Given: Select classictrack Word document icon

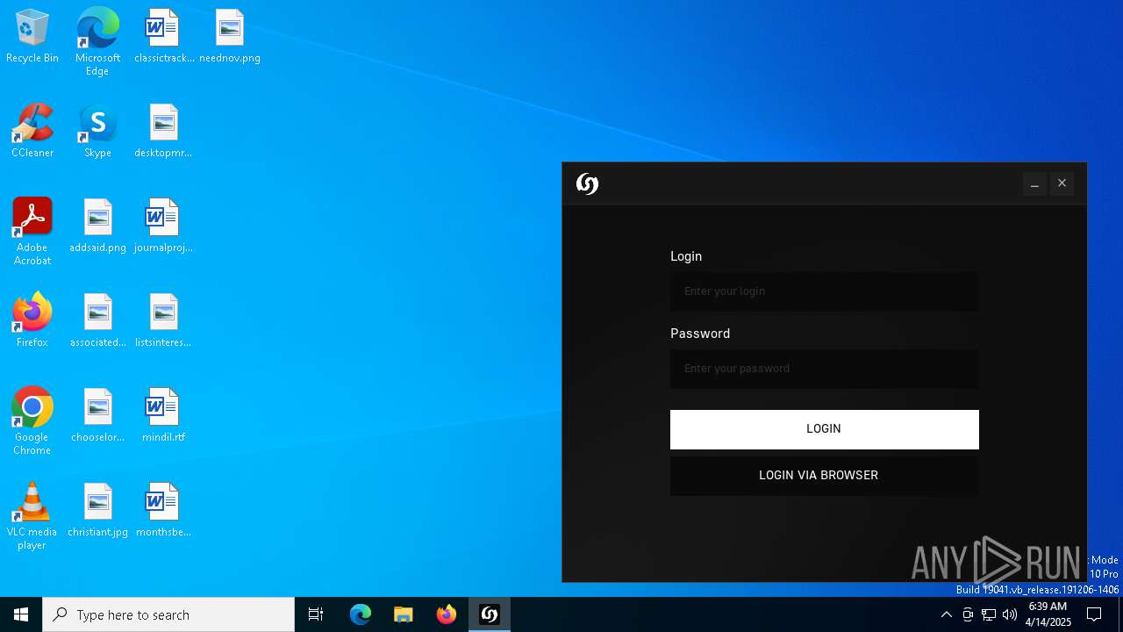Looking at the screenshot, I should tap(163, 37).
